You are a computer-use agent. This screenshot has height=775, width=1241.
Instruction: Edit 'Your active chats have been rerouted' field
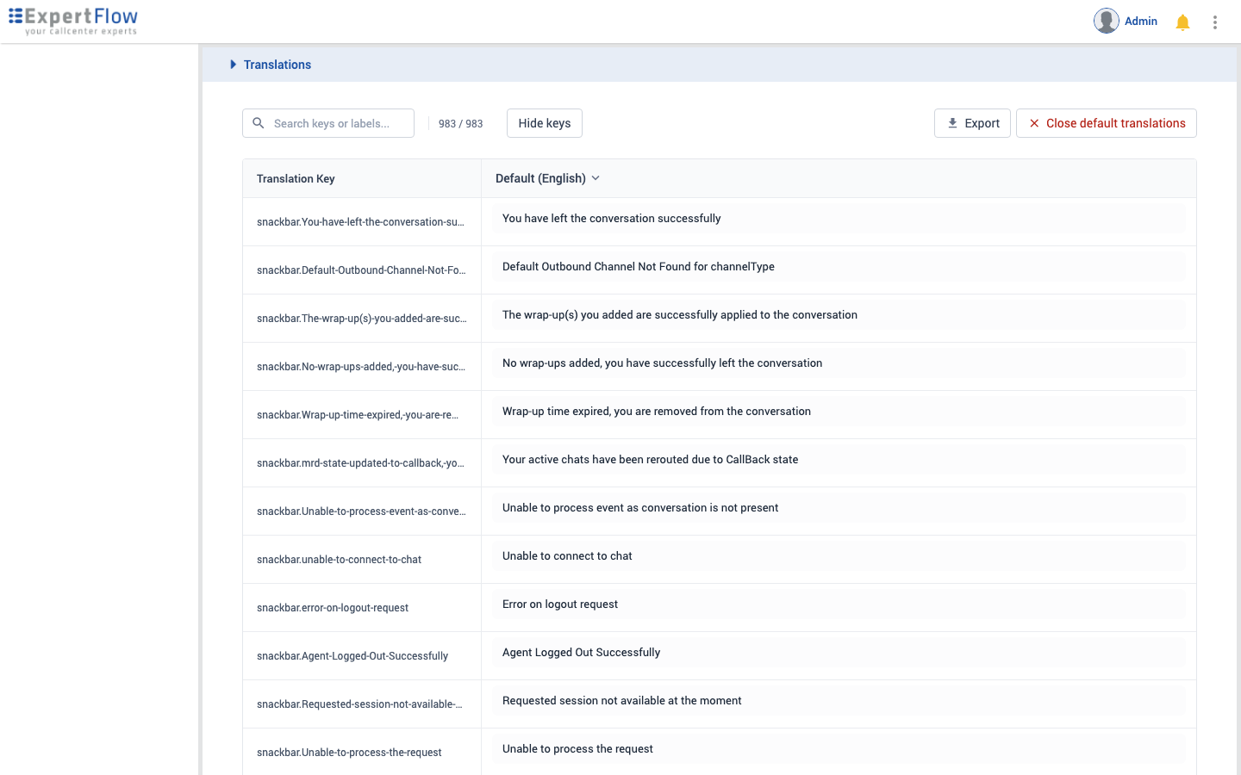tap(839, 460)
